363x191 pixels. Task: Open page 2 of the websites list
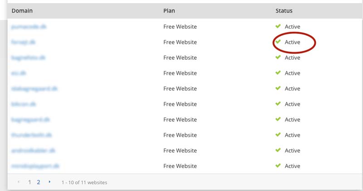[x=39, y=182]
